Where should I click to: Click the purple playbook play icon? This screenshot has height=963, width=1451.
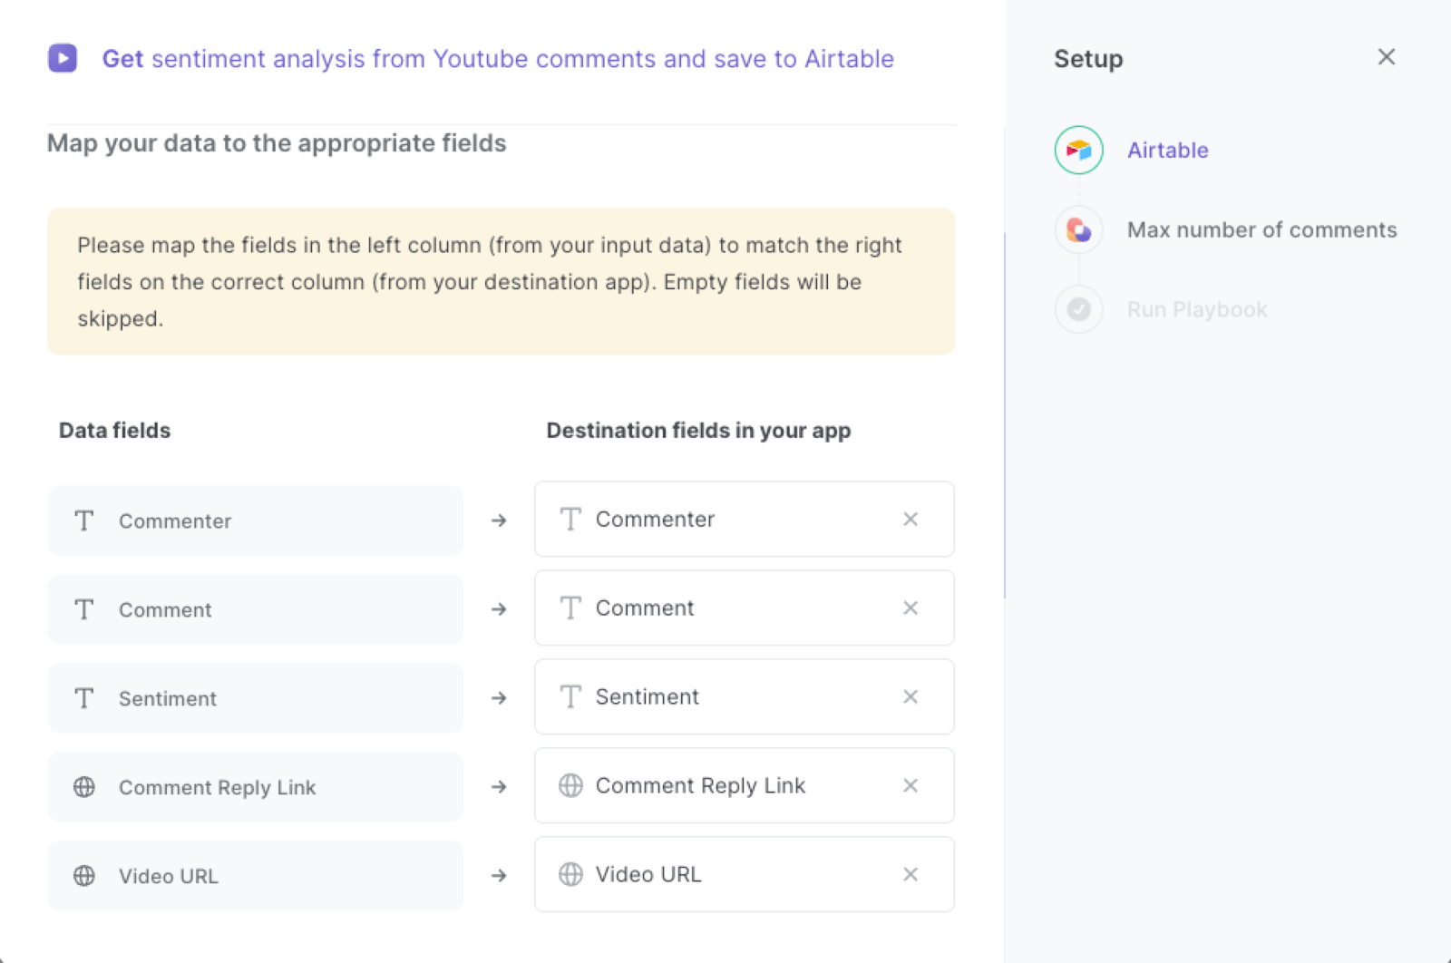[x=62, y=58]
